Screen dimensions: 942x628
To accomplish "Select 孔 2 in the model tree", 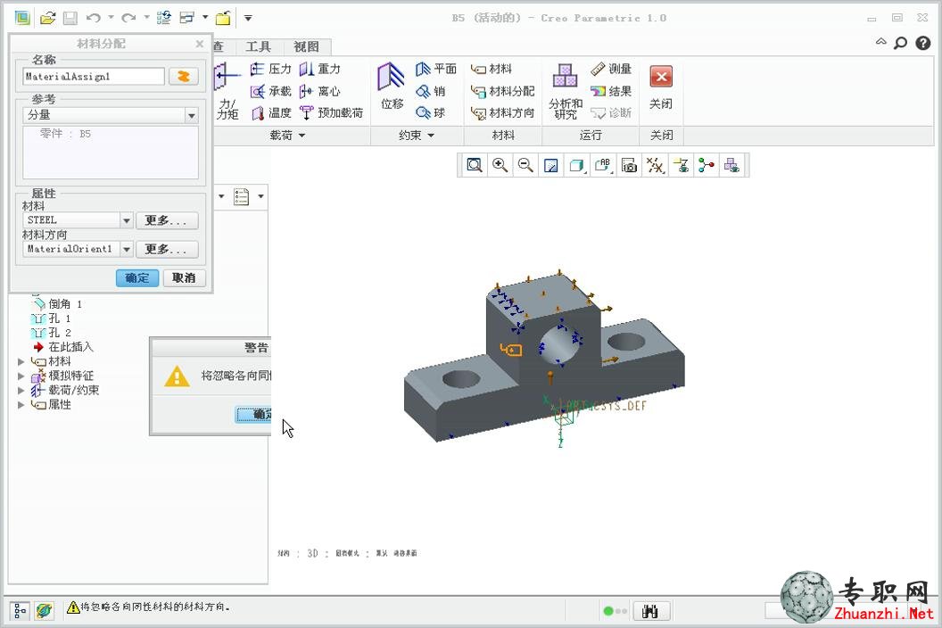I will point(52,333).
